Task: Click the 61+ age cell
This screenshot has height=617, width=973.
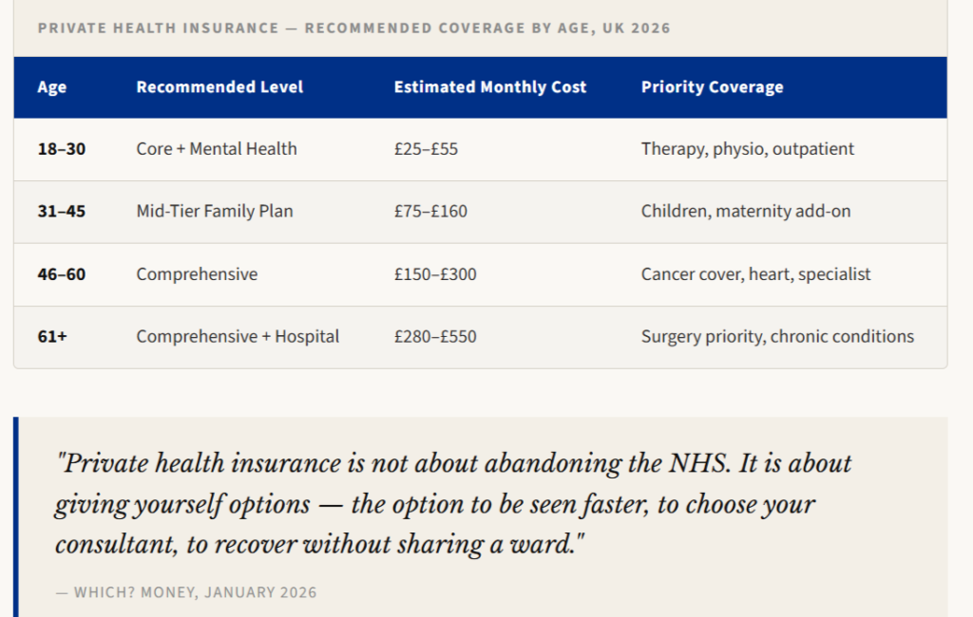Action: pyautogui.click(x=52, y=337)
